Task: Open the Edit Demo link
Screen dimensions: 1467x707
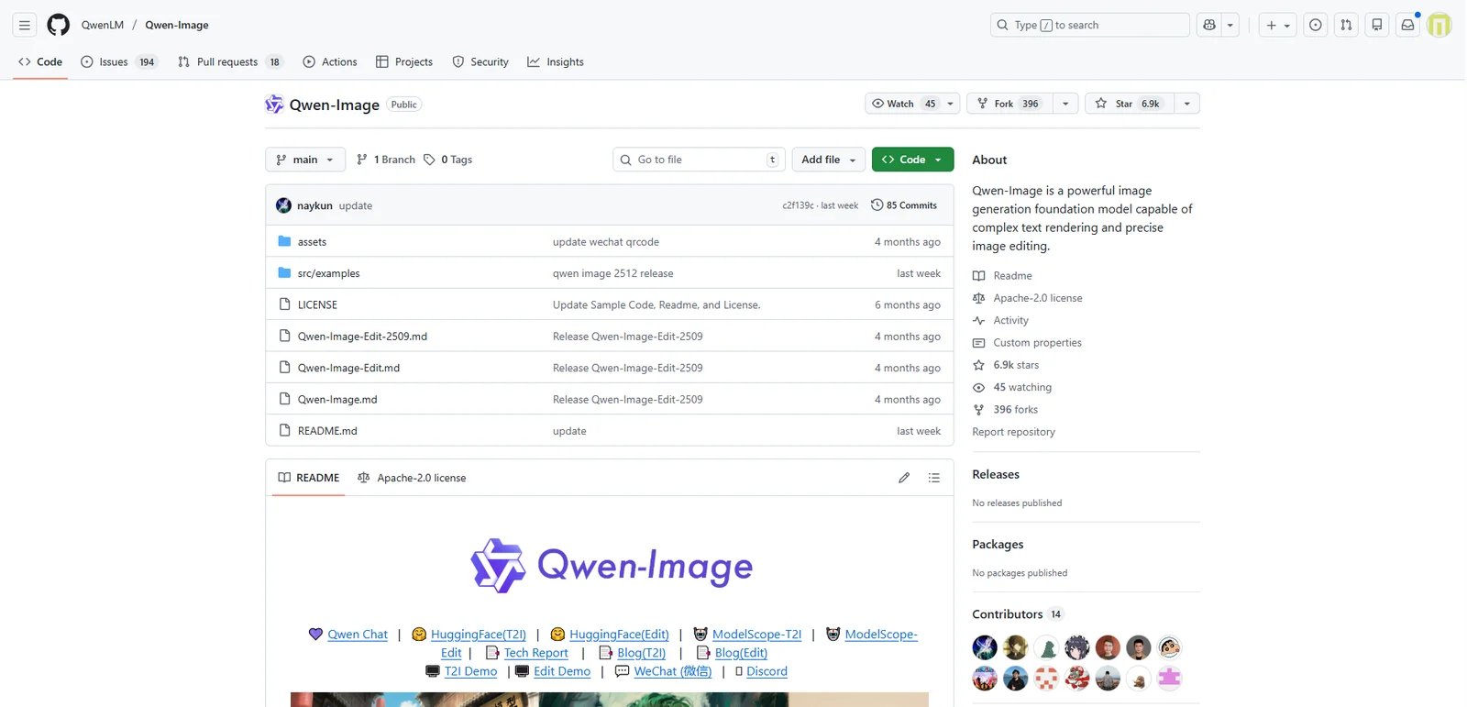Action: [x=562, y=671]
